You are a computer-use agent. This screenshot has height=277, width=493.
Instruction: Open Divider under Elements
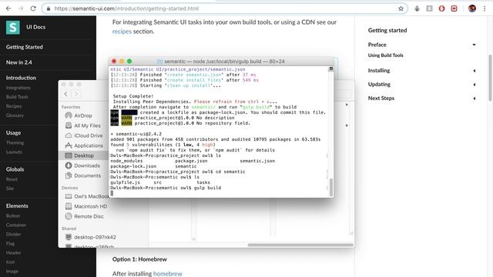click(x=13, y=234)
